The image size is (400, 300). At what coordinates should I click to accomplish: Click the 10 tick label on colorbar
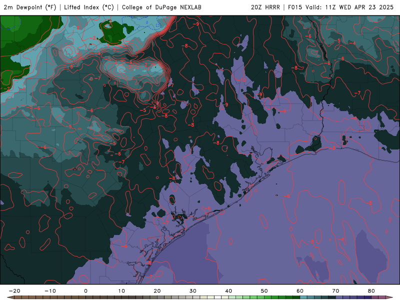pyautogui.click(x=121, y=291)
